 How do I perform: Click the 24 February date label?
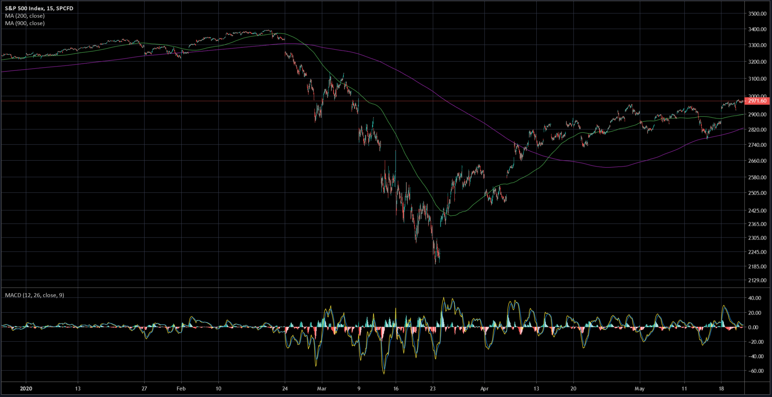(285, 388)
